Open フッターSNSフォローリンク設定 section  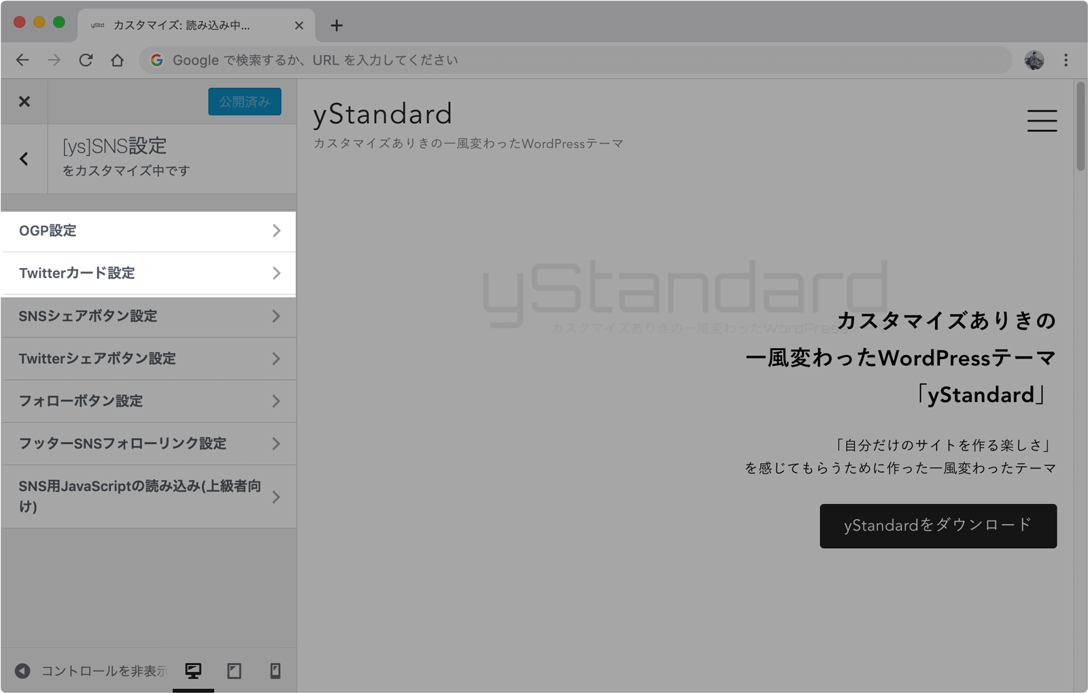click(148, 443)
